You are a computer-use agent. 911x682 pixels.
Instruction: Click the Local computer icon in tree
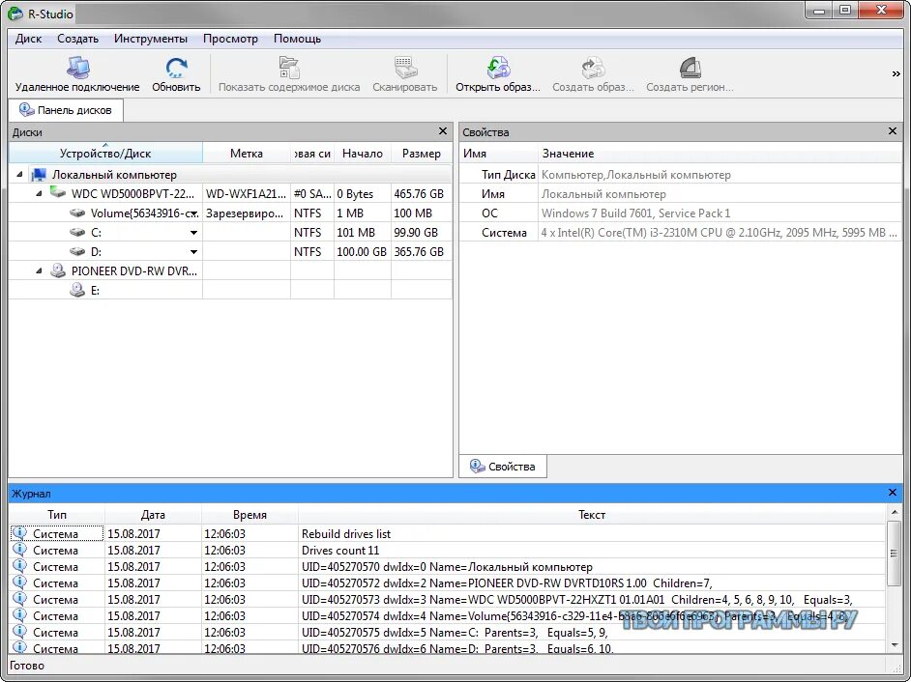pos(39,175)
